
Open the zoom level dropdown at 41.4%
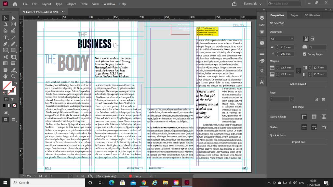pos(34,176)
